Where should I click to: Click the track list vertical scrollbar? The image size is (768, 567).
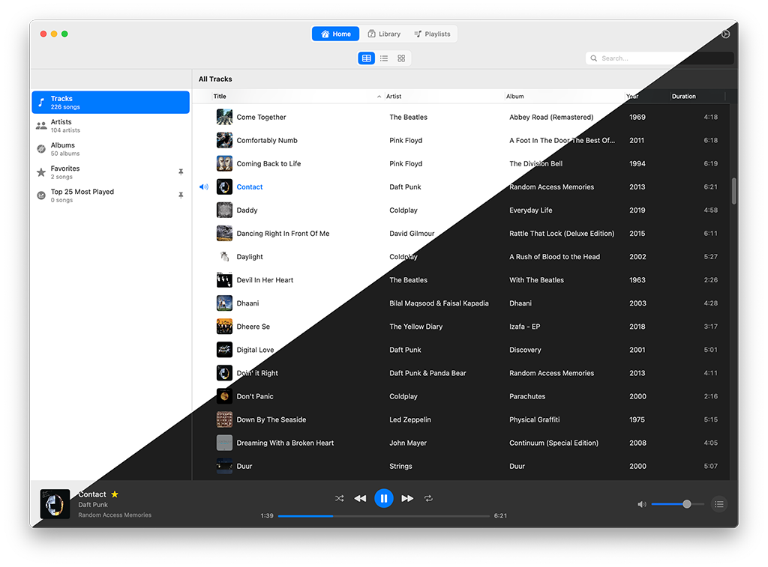tap(733, 191)
